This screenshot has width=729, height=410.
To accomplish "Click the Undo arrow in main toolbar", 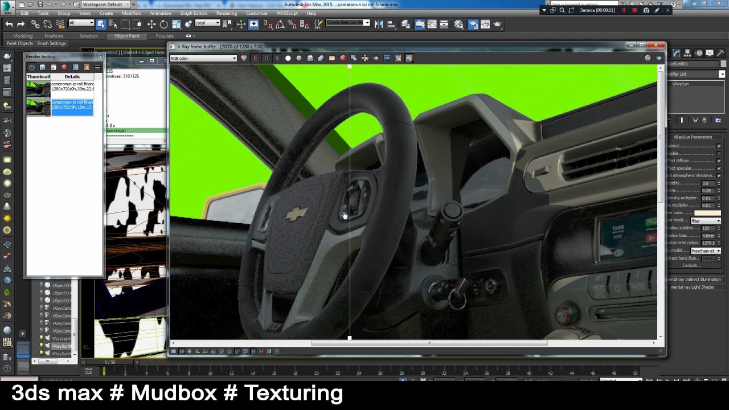I will click(9, 24).
